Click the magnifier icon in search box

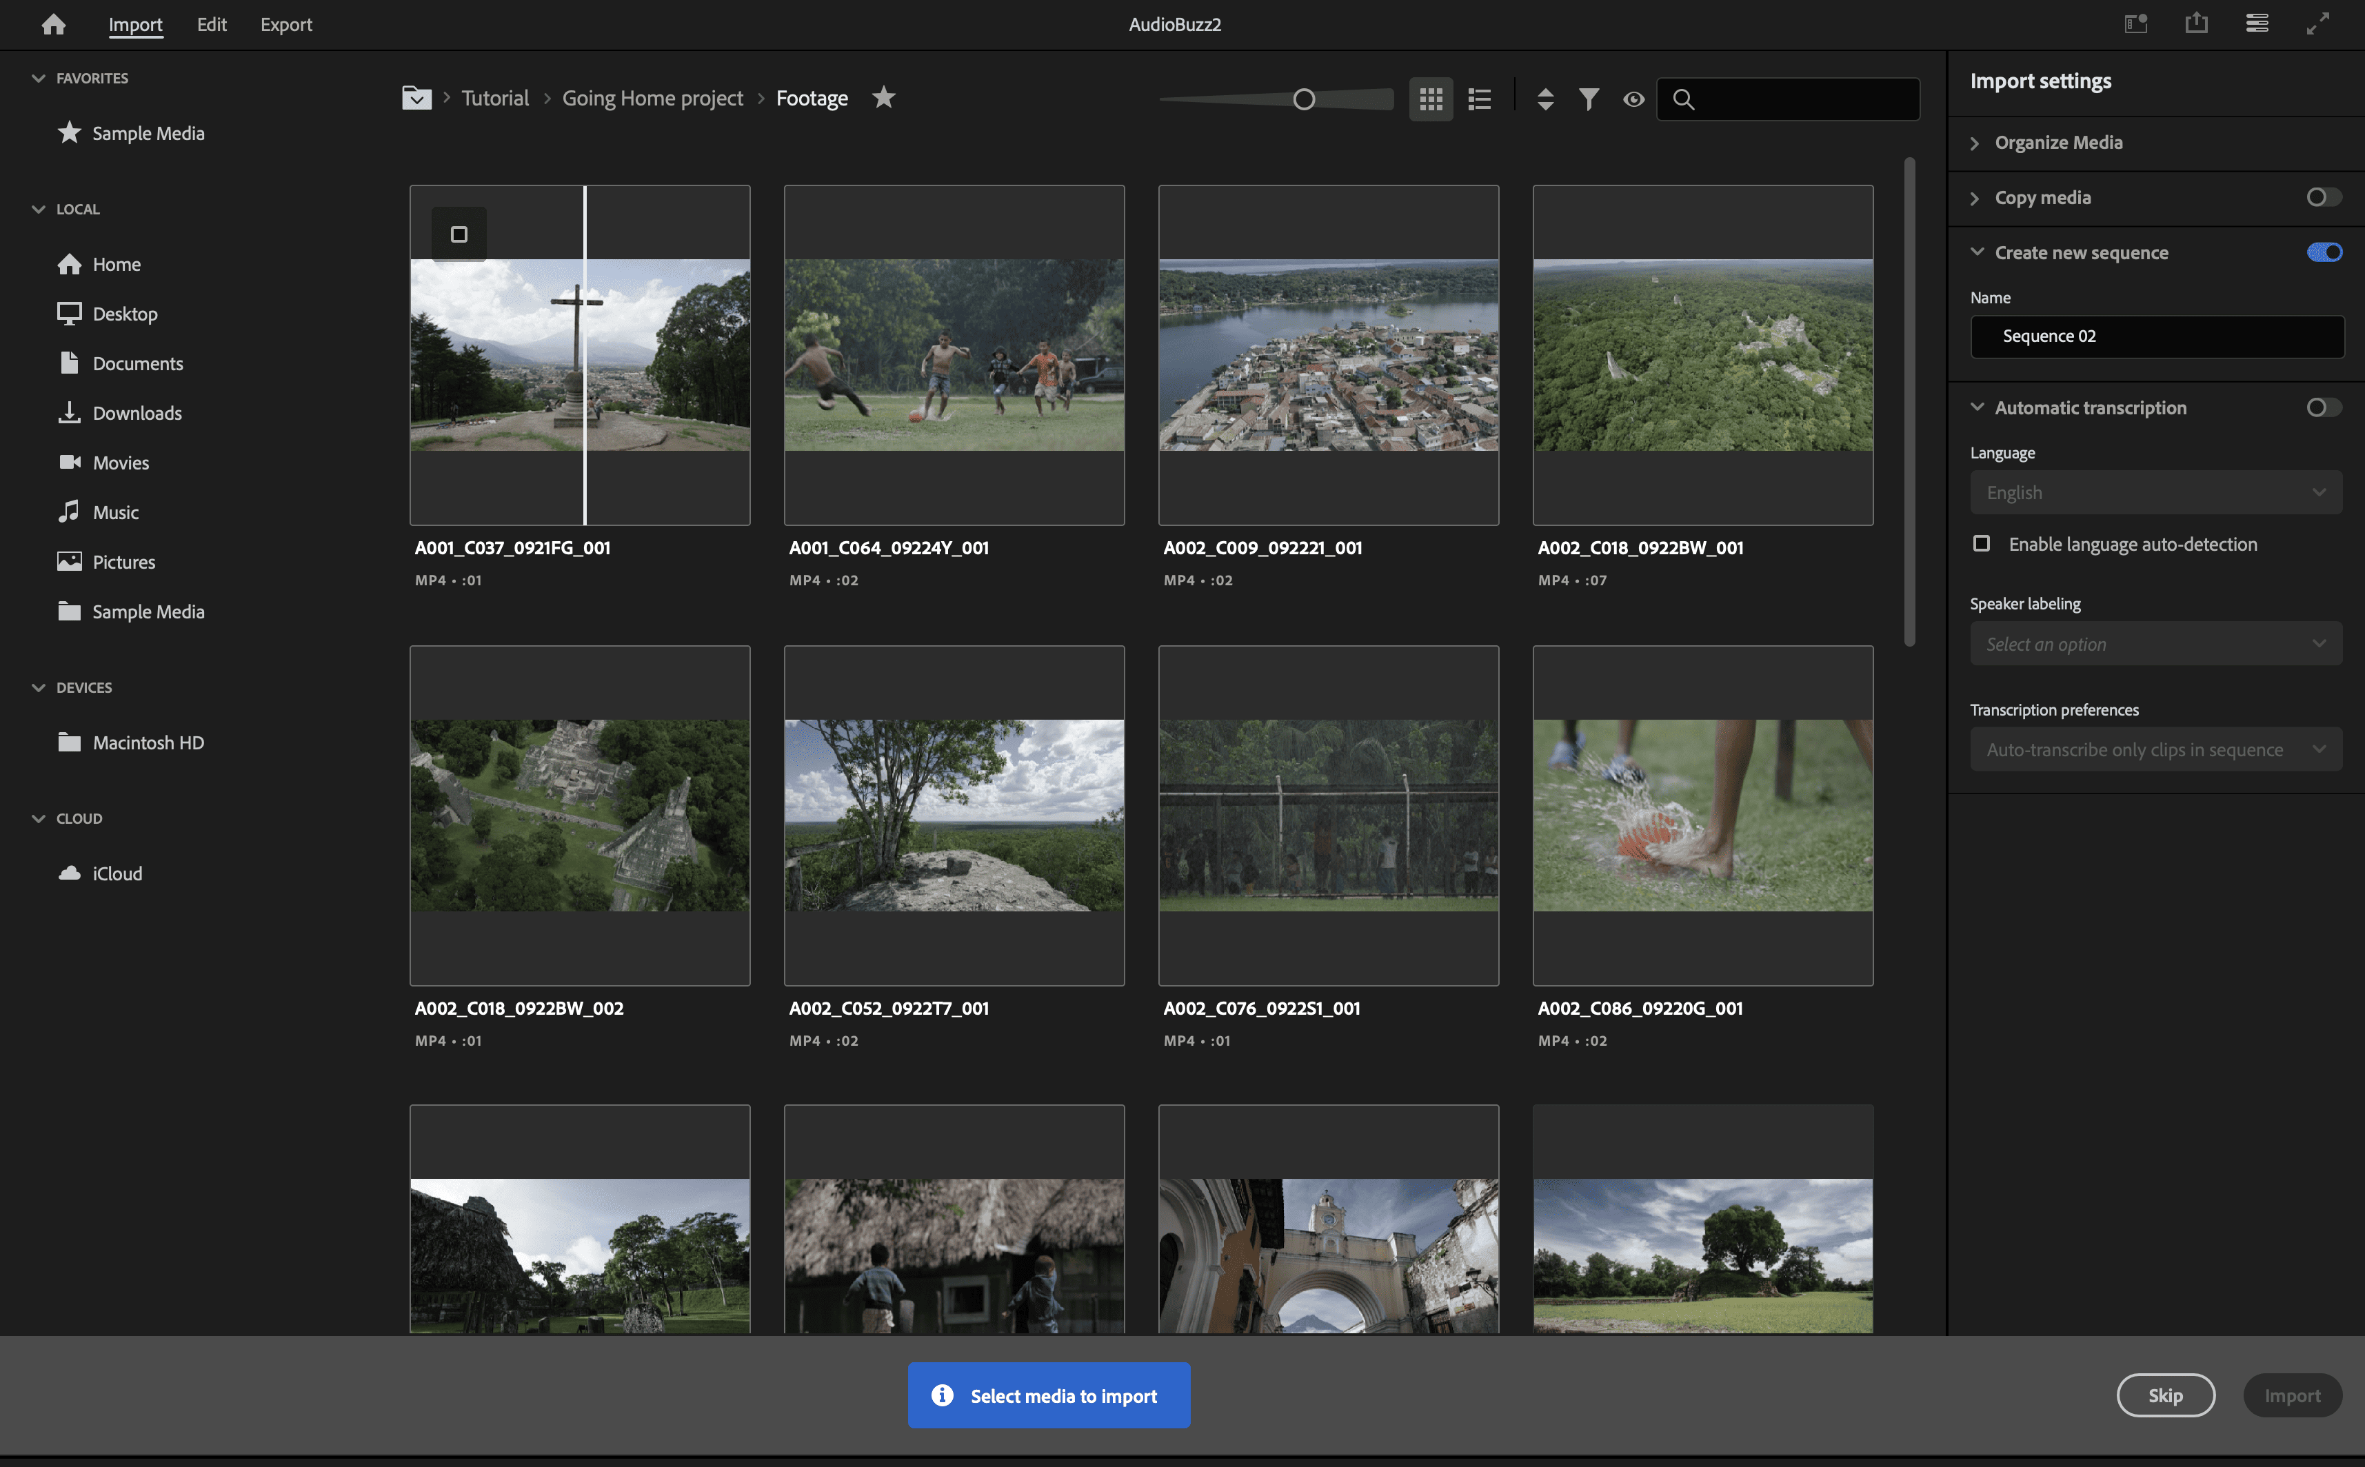pyautogui.click(x=1684, y=99)
